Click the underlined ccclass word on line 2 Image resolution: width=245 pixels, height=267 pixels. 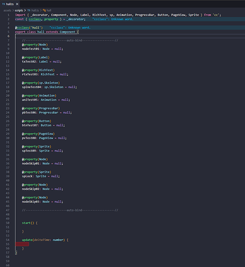pyautogui.click(x=35, y=19)
